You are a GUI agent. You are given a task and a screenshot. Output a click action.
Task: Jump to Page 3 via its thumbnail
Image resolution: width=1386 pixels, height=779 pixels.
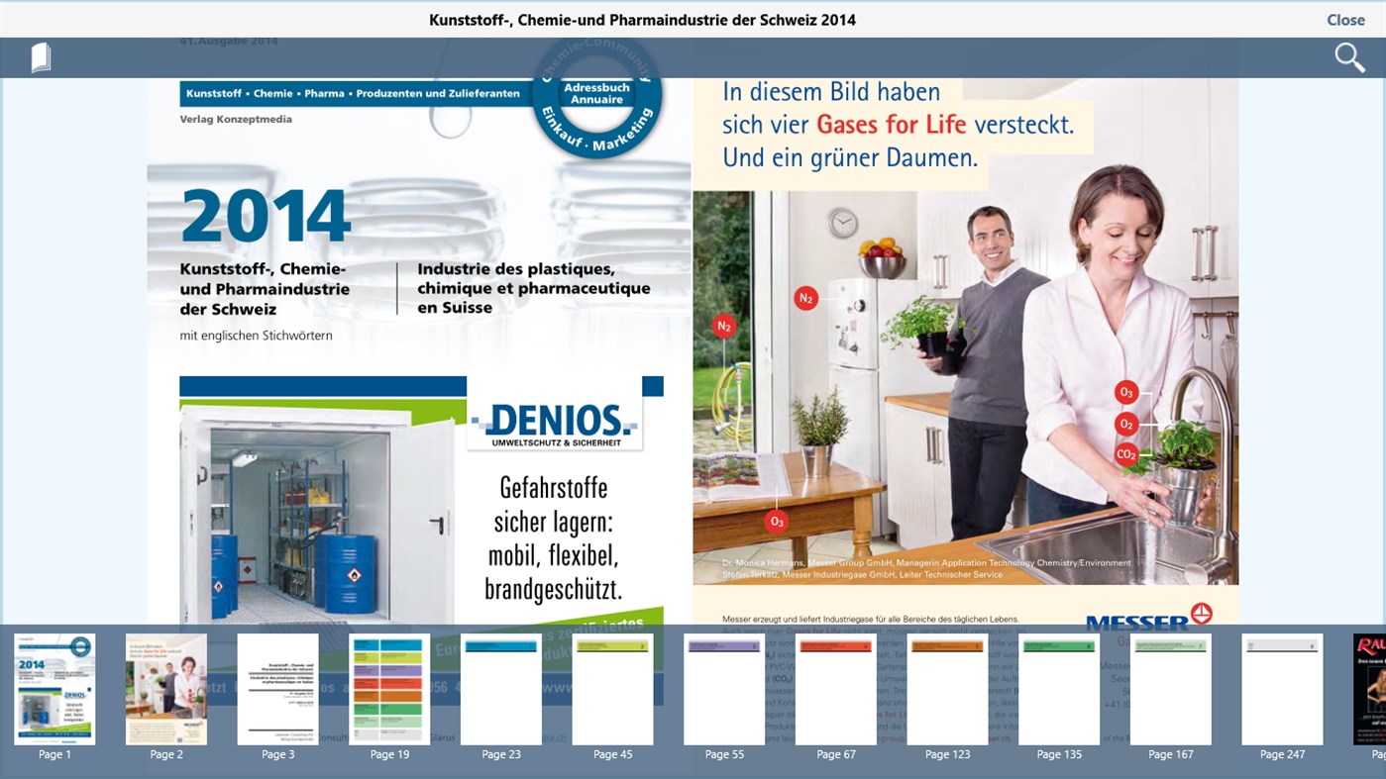(x=277, y=689)
